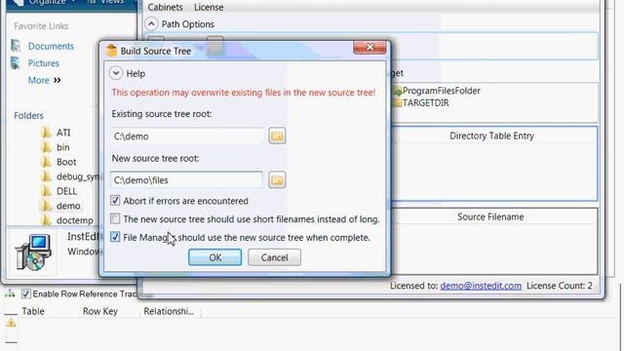This screenshot has width=624, height=351.
Task: Click the Directory Table Entry column header
Action: click(491, 136)
